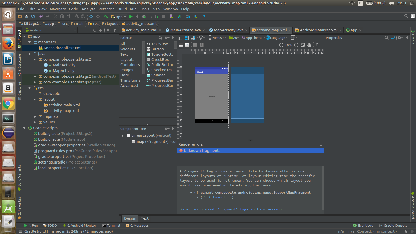Screen dimensions: 416x234
Task: Run the app with green play icon
Action: (131, 16)
